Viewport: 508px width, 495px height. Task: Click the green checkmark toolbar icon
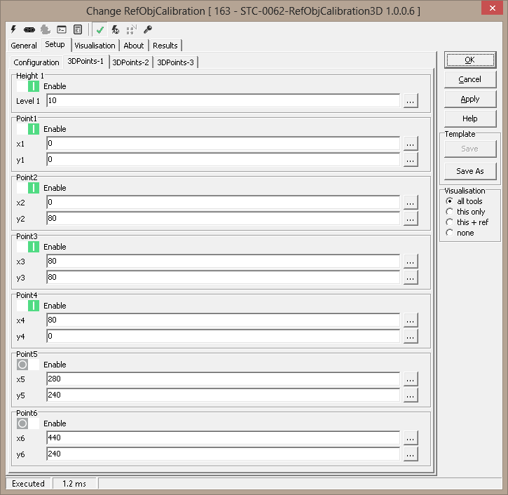pyautogui.click(x=100, y=29)
